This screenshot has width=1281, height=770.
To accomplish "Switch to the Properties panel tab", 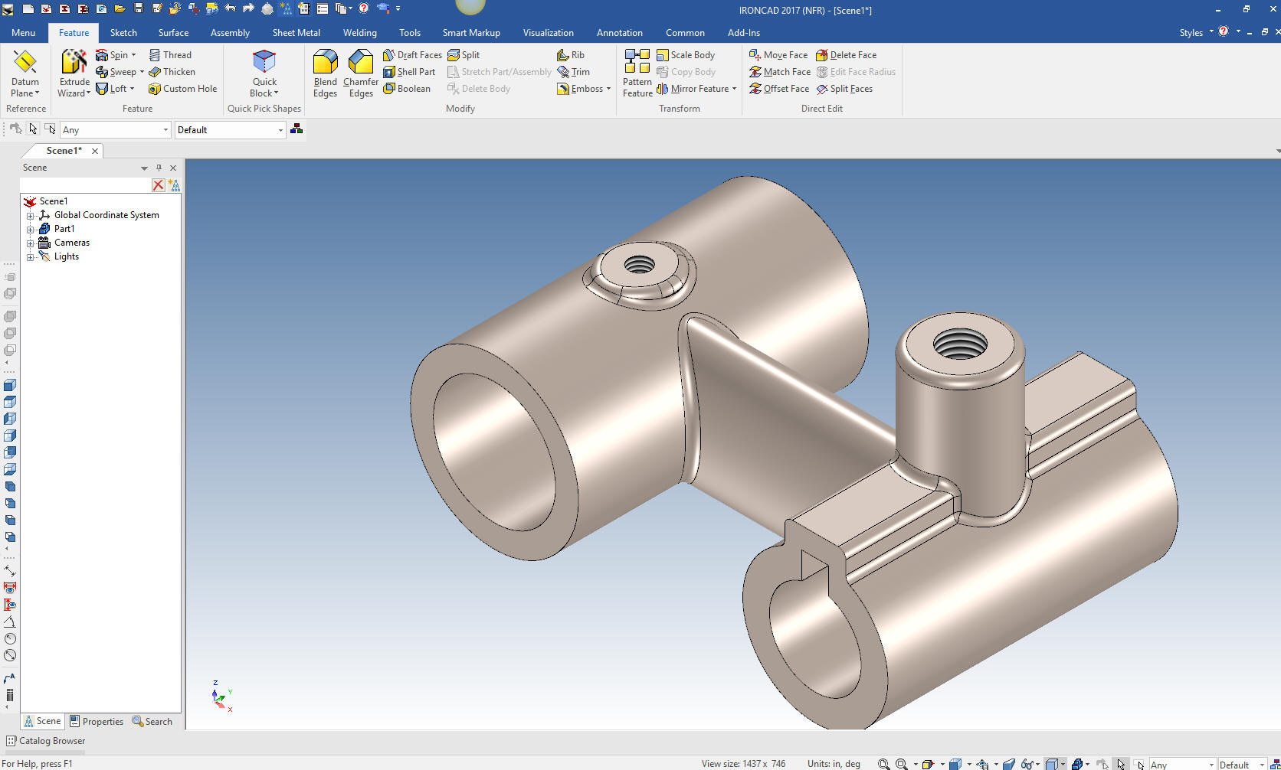I will tap(97, 722).
